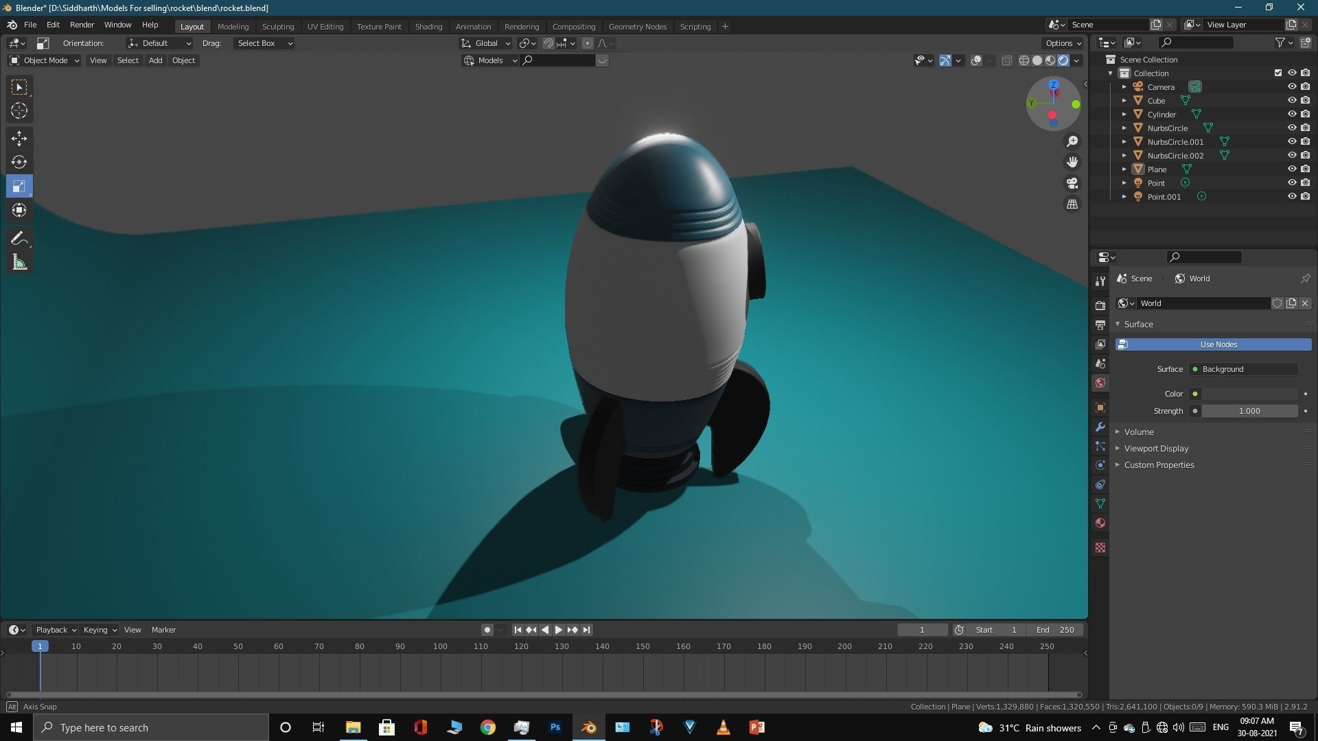1318x741 pixels.
Task: Open the Object Mode dropdown
Action: click(45, 60)
